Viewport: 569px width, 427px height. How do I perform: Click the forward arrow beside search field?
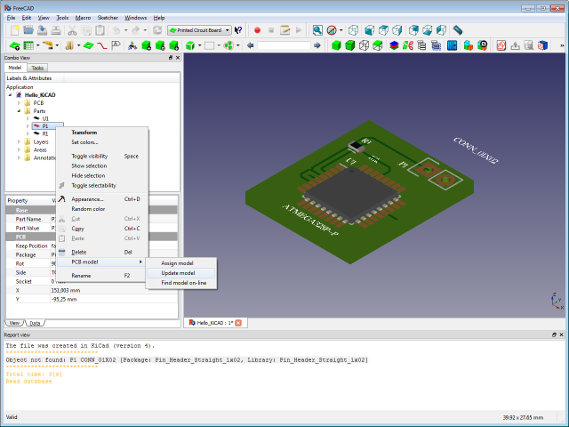click(x=317, y=45)
